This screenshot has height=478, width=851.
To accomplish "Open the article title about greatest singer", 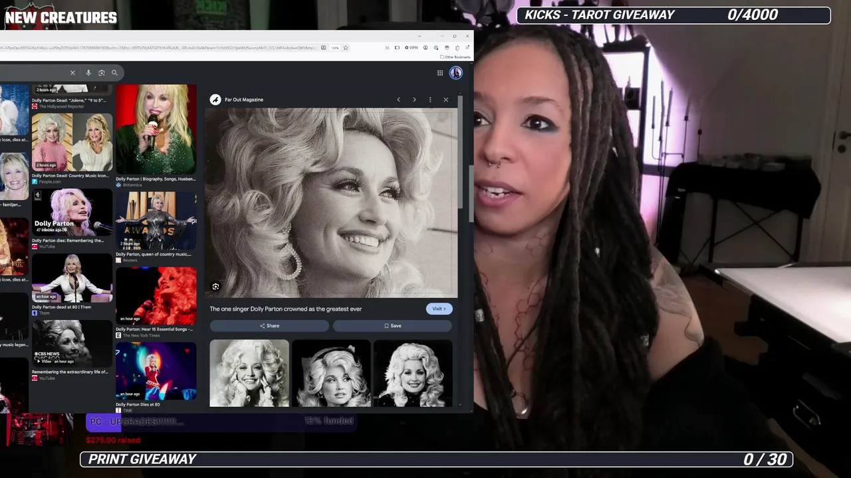I will (286, 309).
